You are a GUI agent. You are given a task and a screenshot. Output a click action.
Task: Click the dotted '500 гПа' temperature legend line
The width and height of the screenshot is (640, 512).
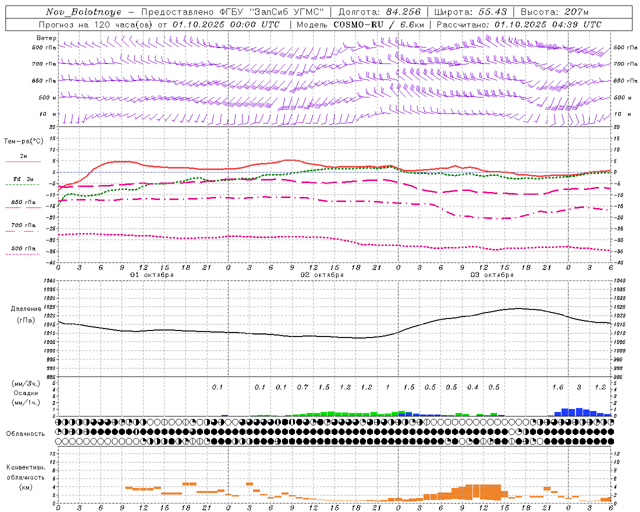[x=22, y=254]
